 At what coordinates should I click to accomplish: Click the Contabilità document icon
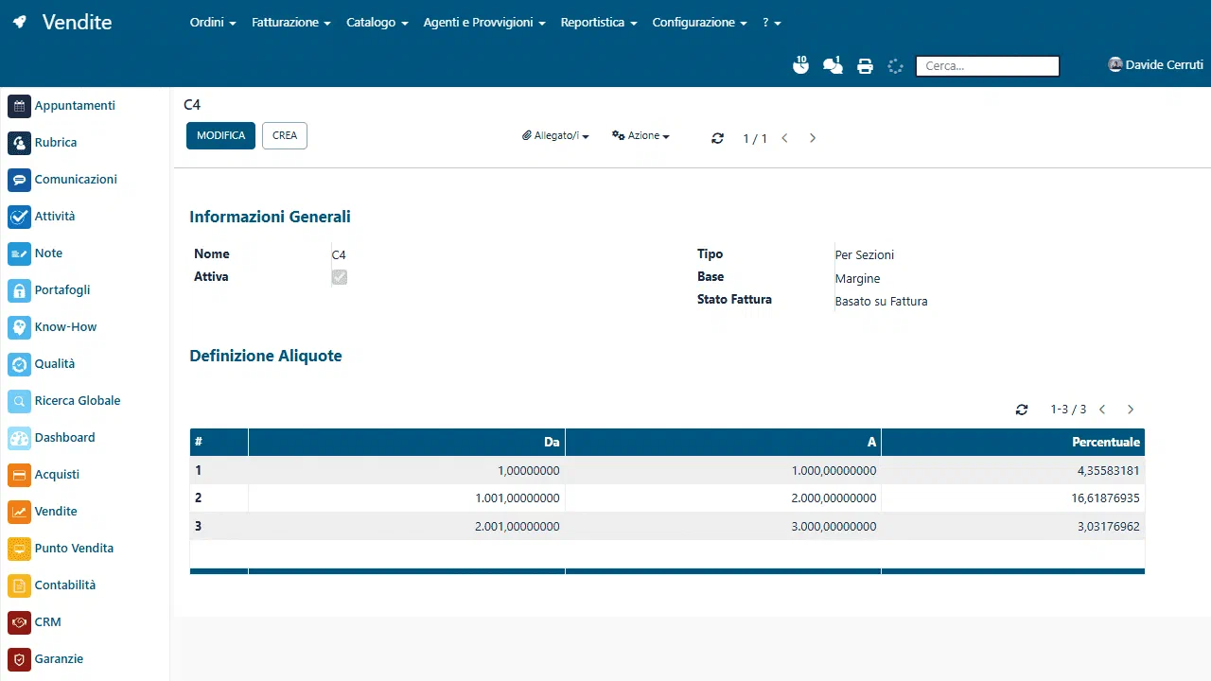point(20,585)
